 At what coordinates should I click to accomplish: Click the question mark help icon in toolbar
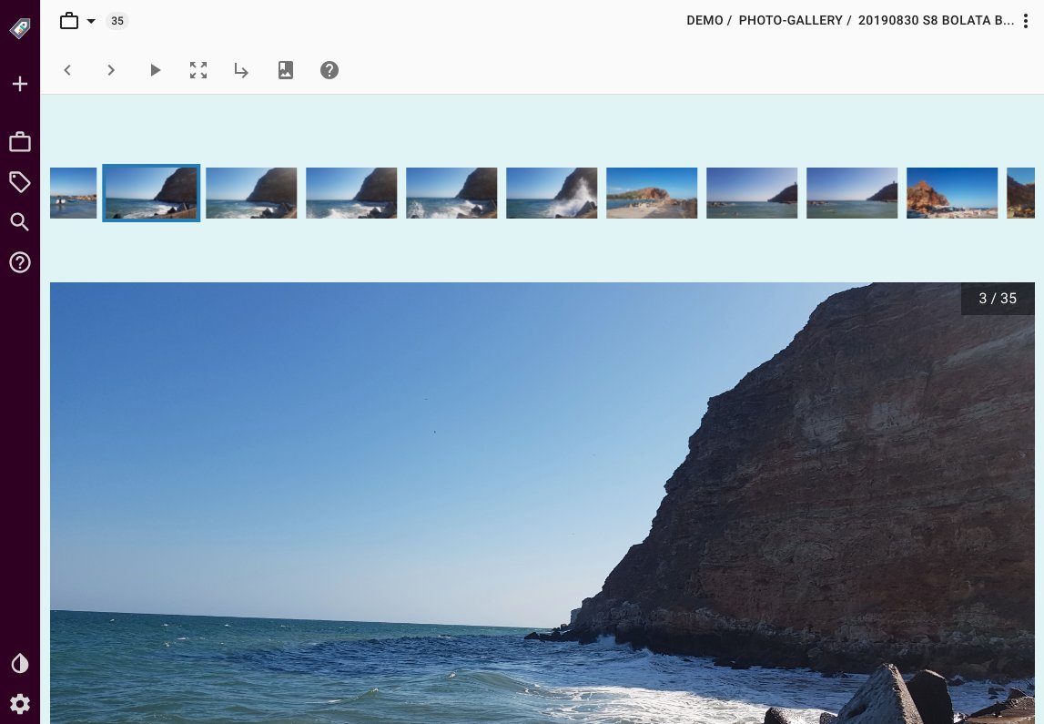pyautogui.click(x=329, y=70)
